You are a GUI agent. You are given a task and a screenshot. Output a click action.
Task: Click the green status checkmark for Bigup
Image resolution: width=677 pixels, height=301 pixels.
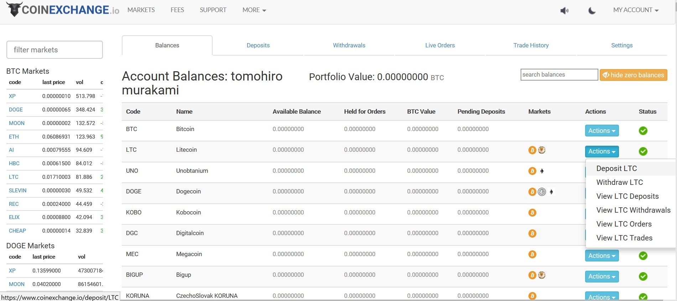click(643, 276)
